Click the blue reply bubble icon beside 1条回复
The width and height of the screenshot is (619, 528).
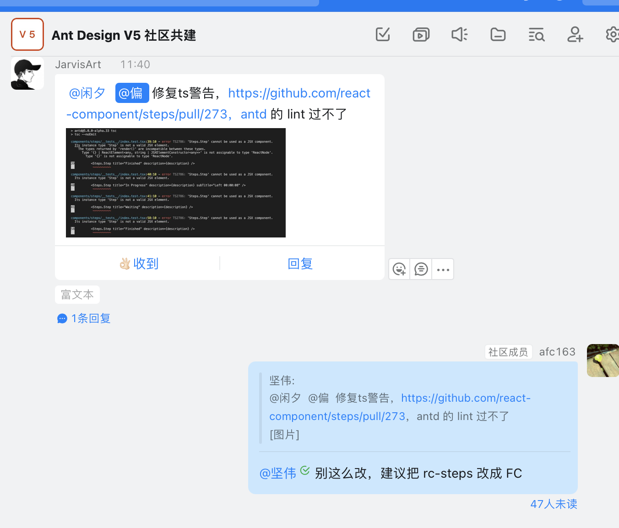[62, 318]
